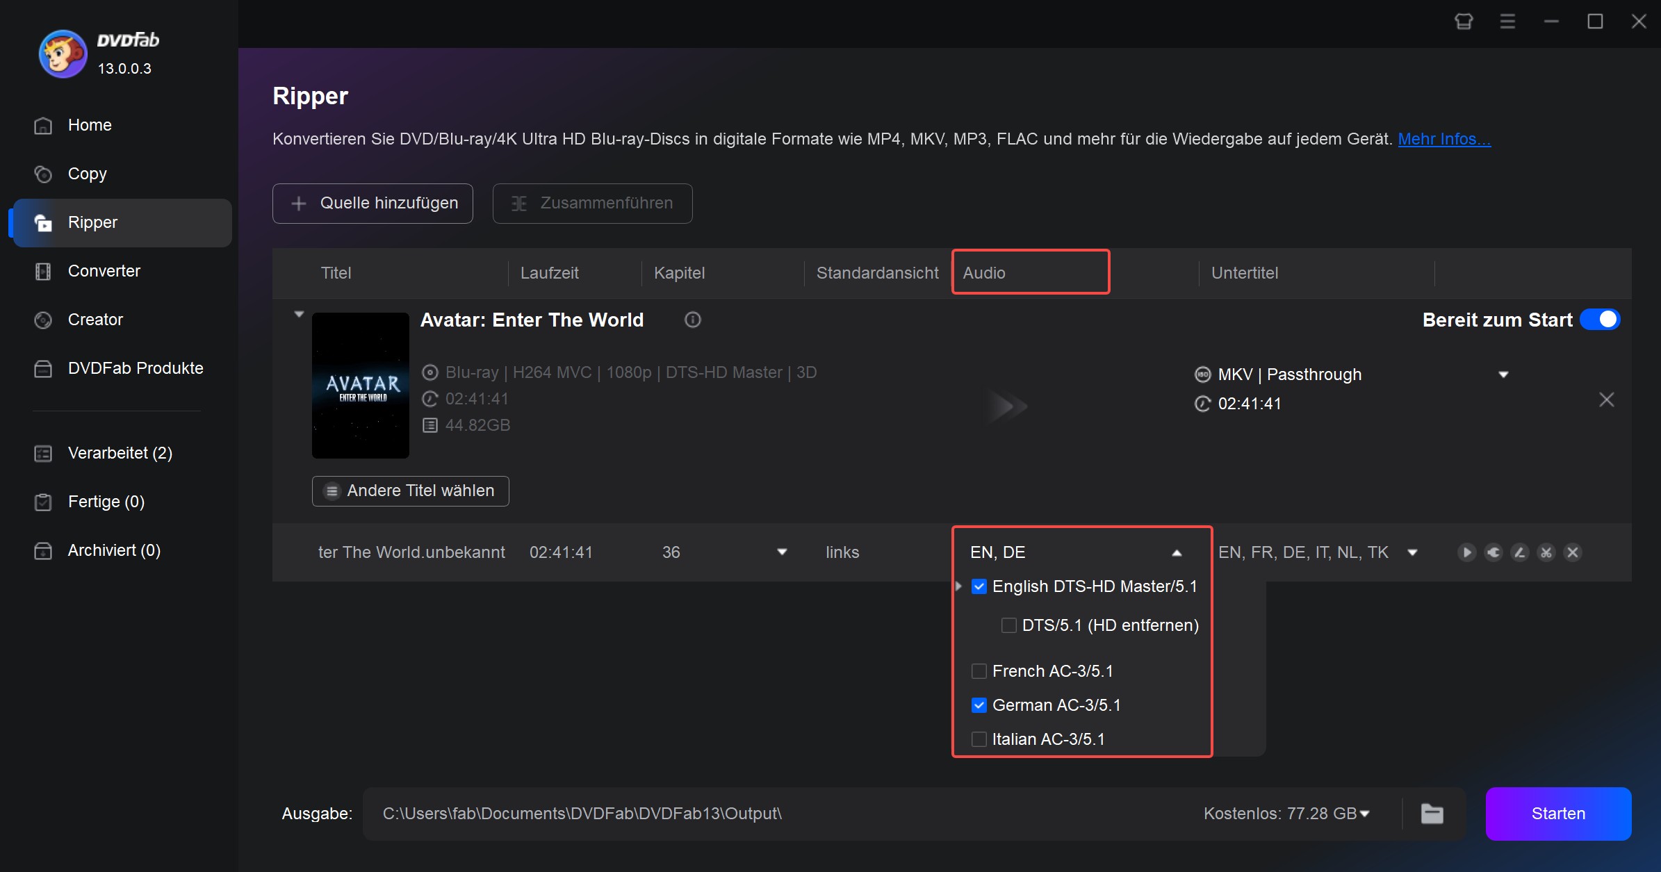Click the Creator sidebar icon
The height and width of the screenshot is (872, 1661).
tap(43, 318)
